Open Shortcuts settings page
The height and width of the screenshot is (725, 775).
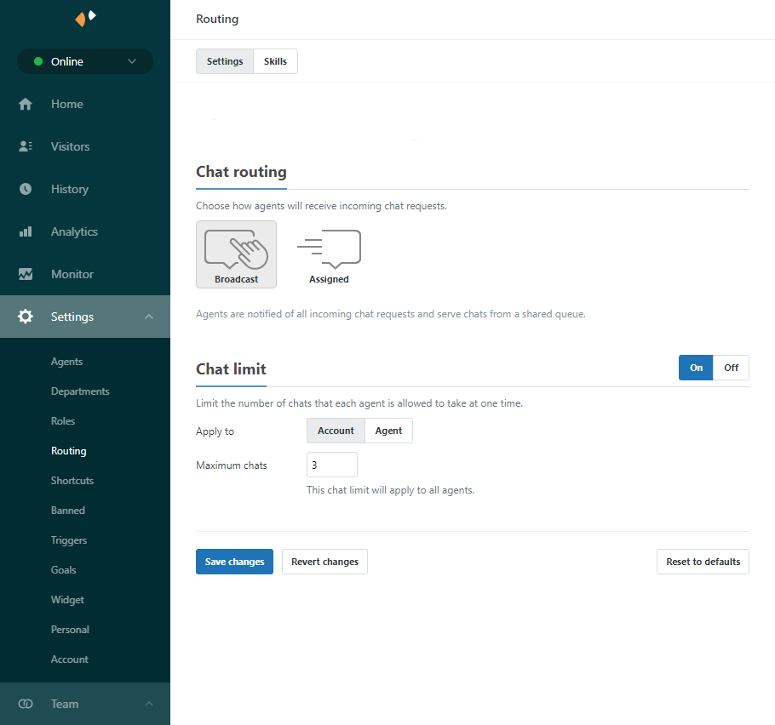click(72, 481)
